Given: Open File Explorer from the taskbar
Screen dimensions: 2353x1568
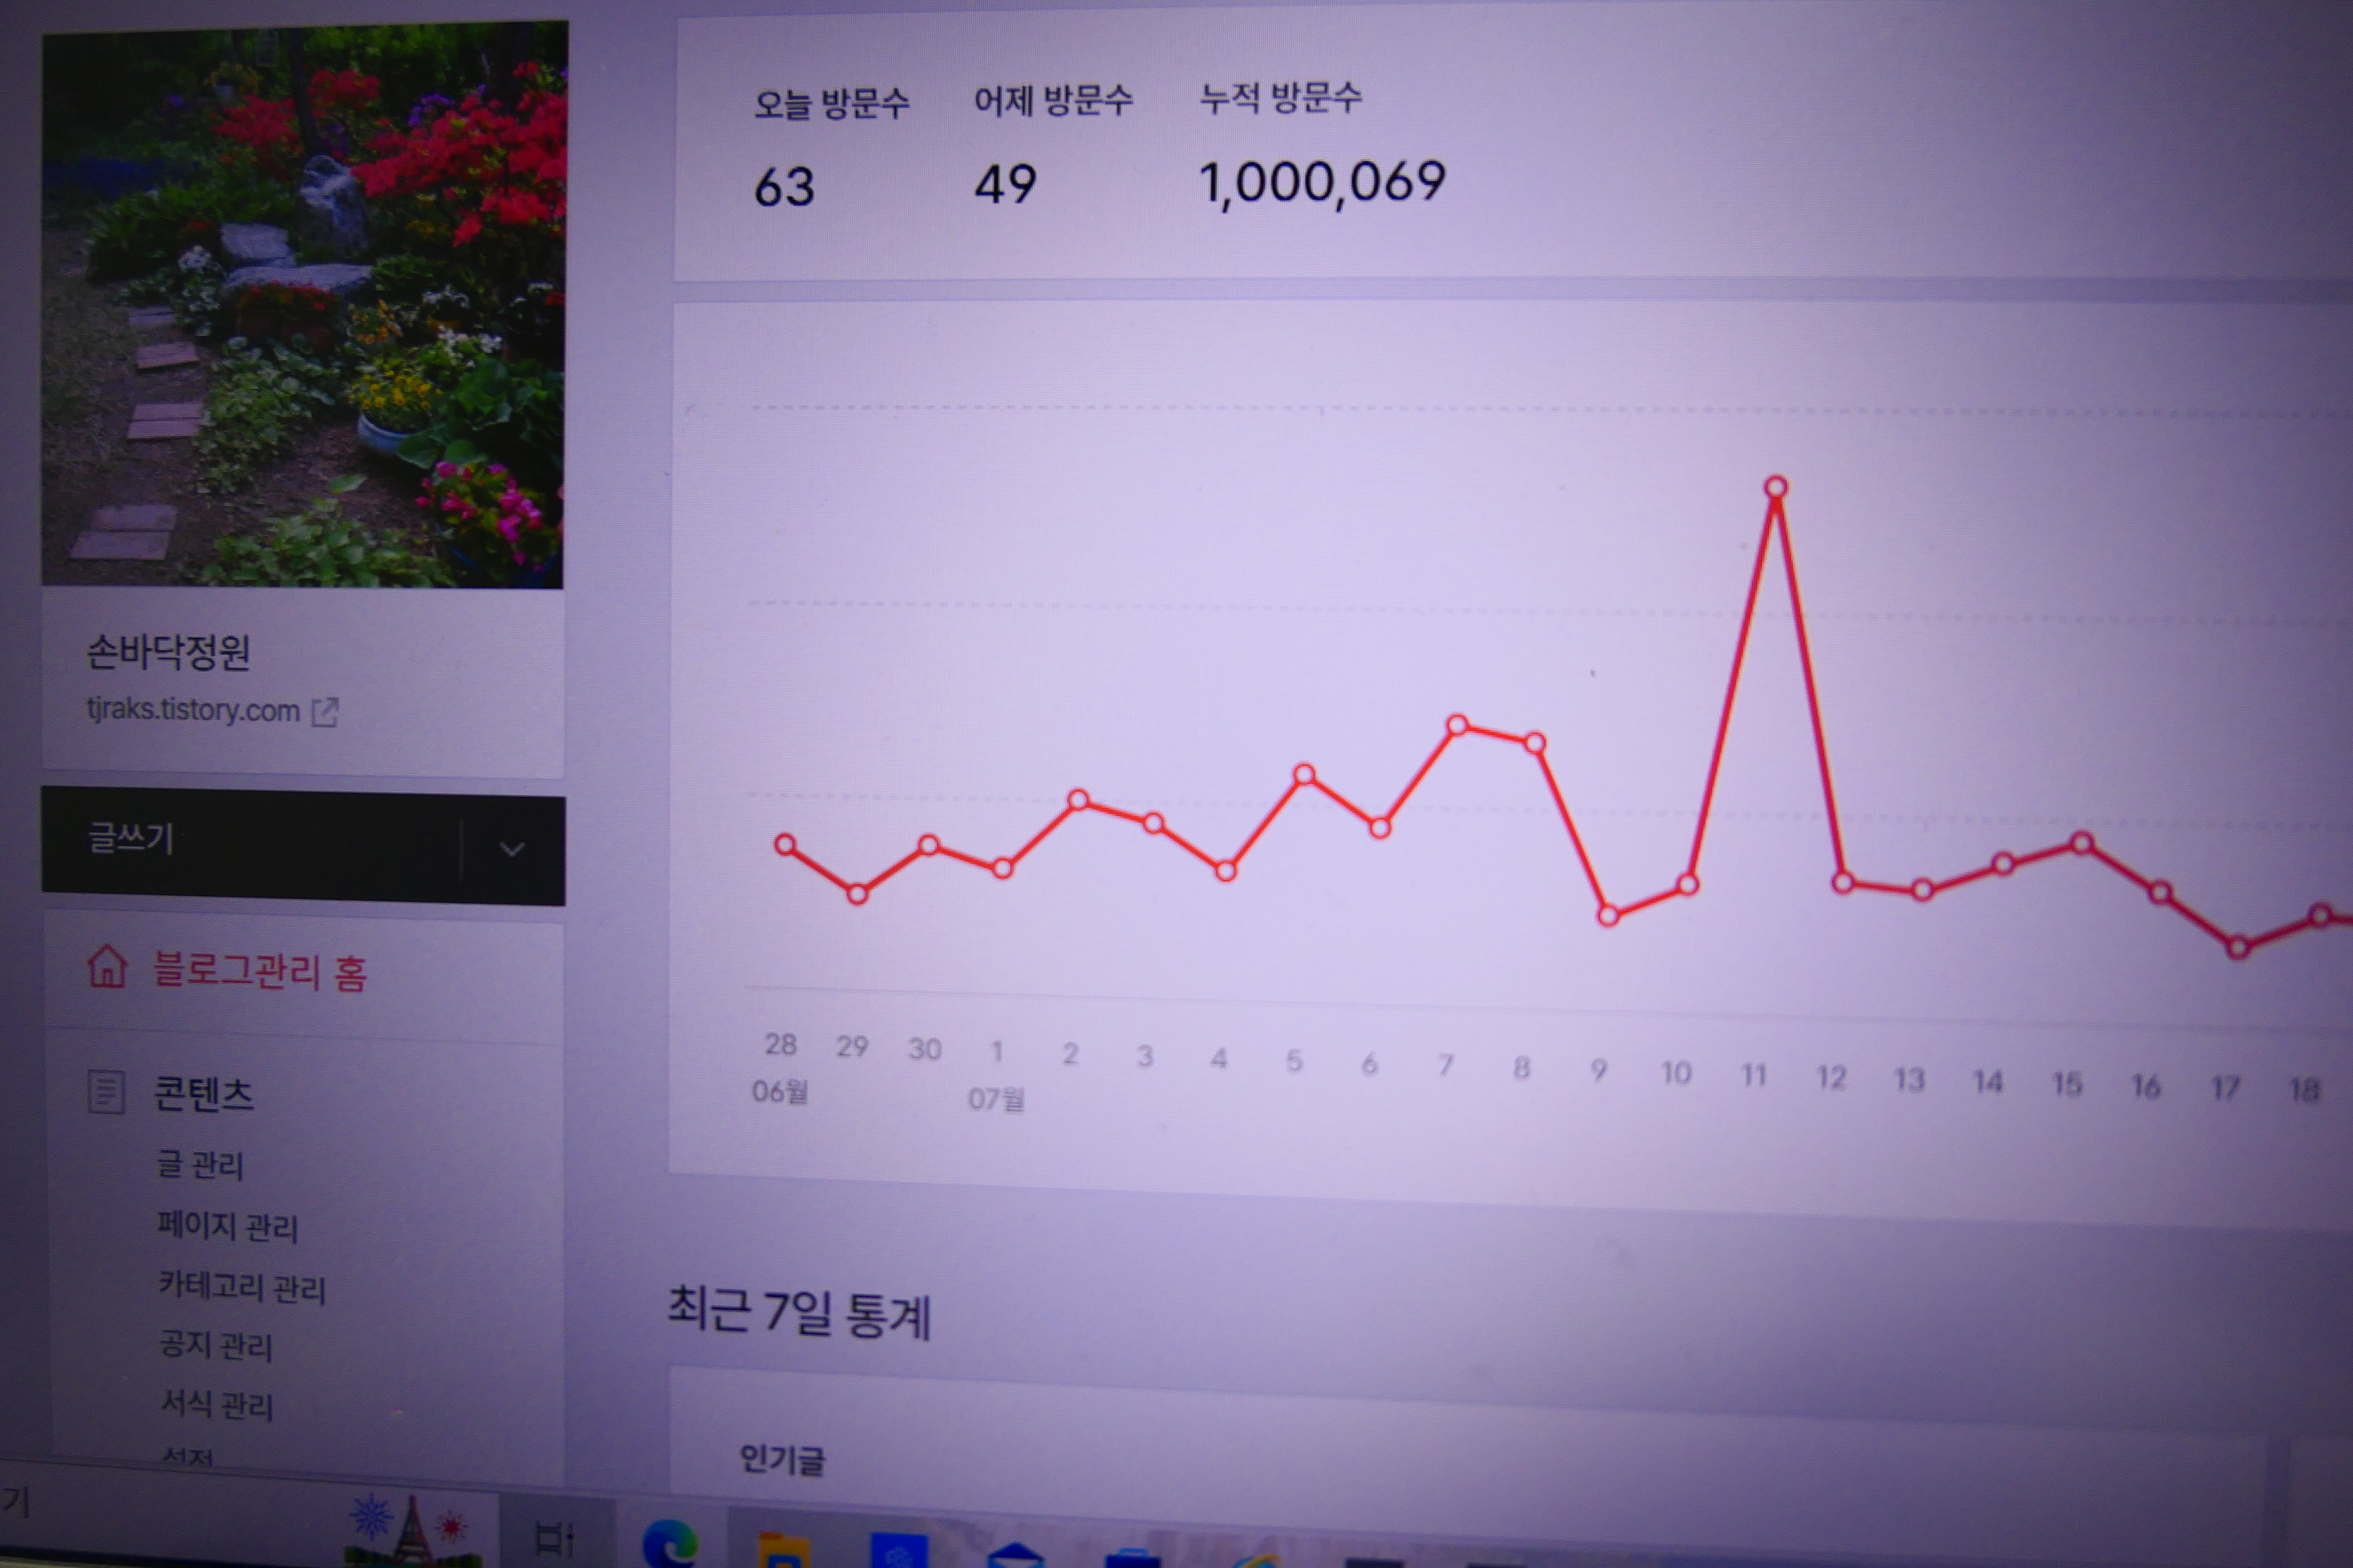Looking at the screenshot, I should [x=784, y=1551].
